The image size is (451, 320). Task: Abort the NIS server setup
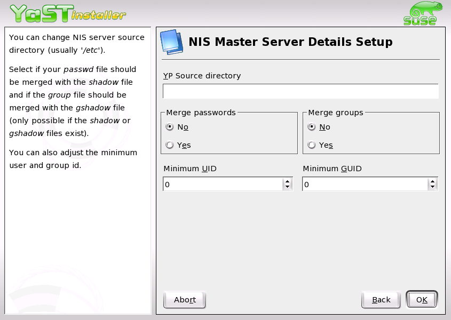tap(184, 300)
